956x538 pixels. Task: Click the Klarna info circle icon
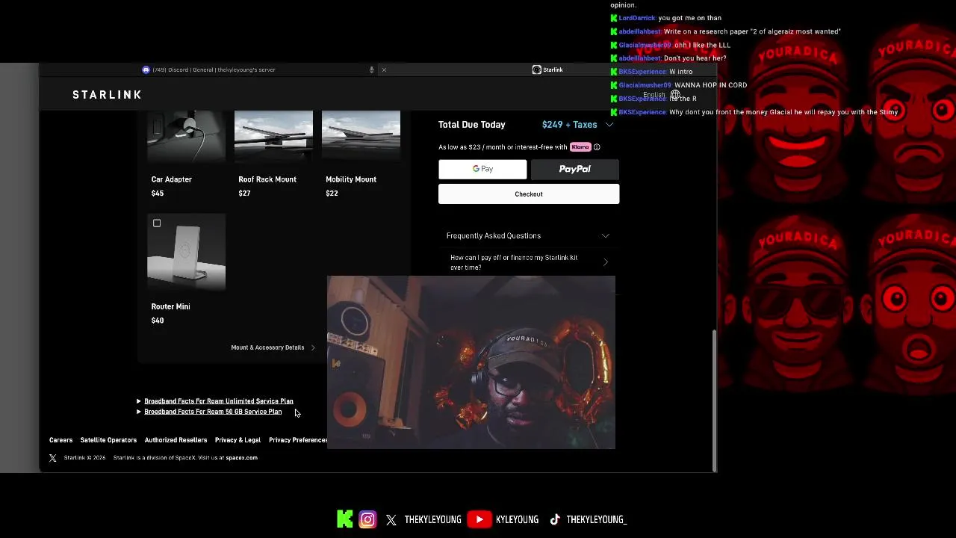[597, 147]
